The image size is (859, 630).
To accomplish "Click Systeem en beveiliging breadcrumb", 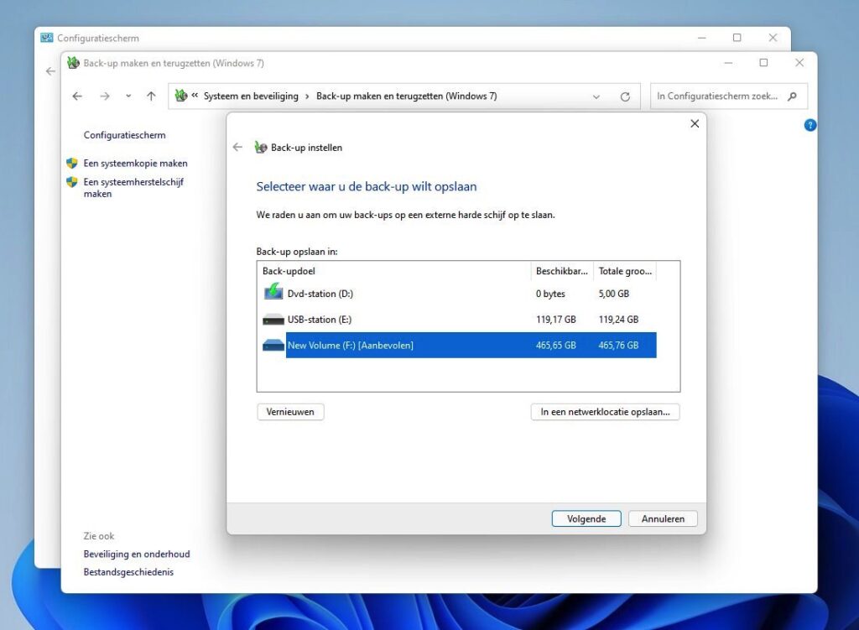I will coord(251,96).
